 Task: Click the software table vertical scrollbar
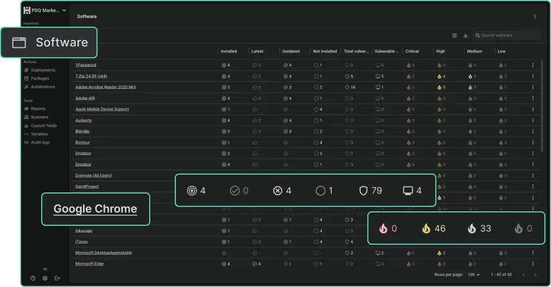point(542,106)
